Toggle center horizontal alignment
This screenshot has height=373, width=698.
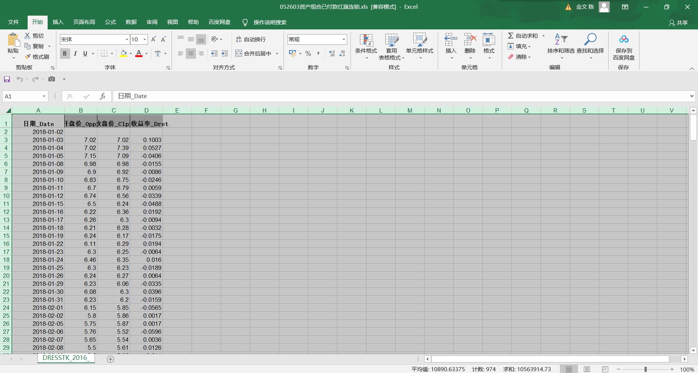[191, 54]
